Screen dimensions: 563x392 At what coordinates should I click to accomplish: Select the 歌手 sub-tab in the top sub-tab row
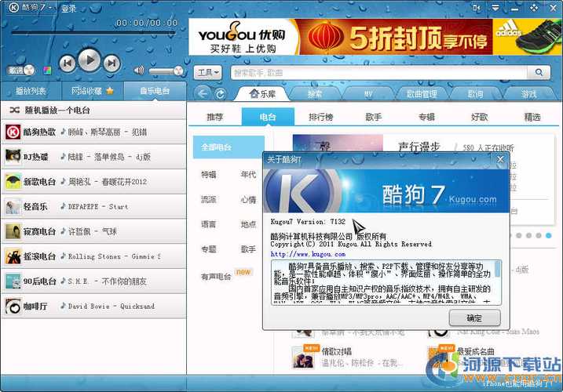coord(374,117)
